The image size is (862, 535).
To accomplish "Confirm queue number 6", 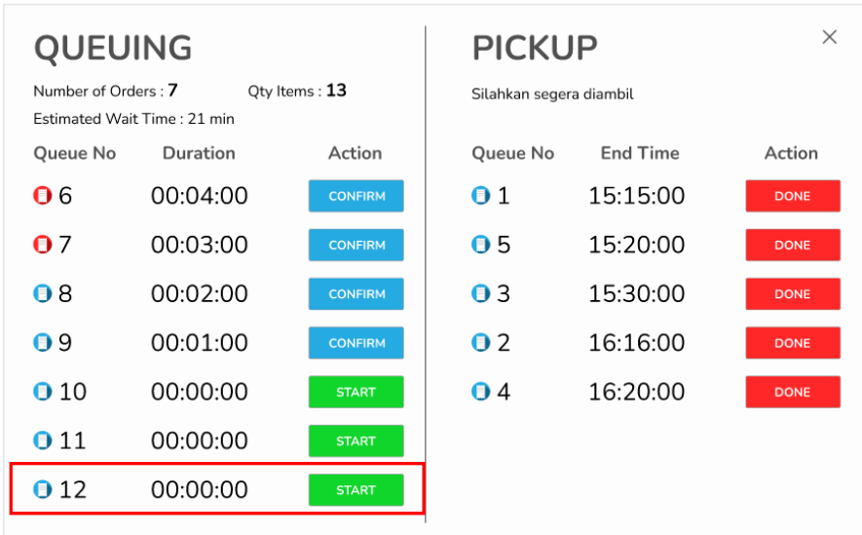I will [356, 196].
